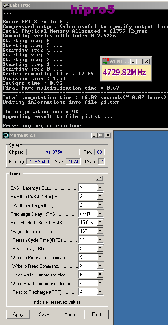
Task: Click 'Writing informations into file pi.txt' line
Action: click(61, 102)
